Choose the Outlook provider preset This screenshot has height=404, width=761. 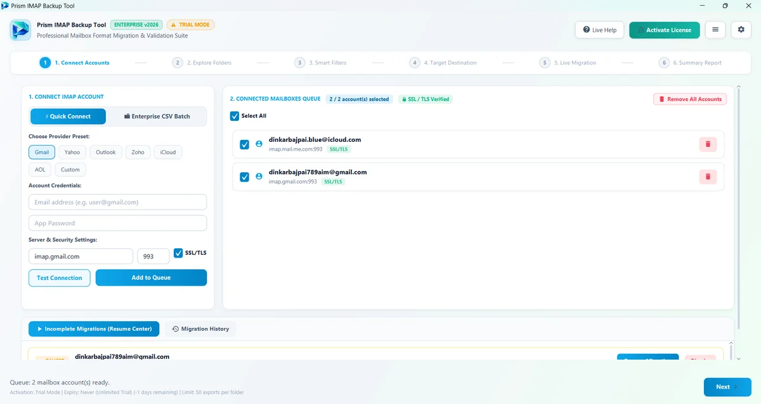106,152
